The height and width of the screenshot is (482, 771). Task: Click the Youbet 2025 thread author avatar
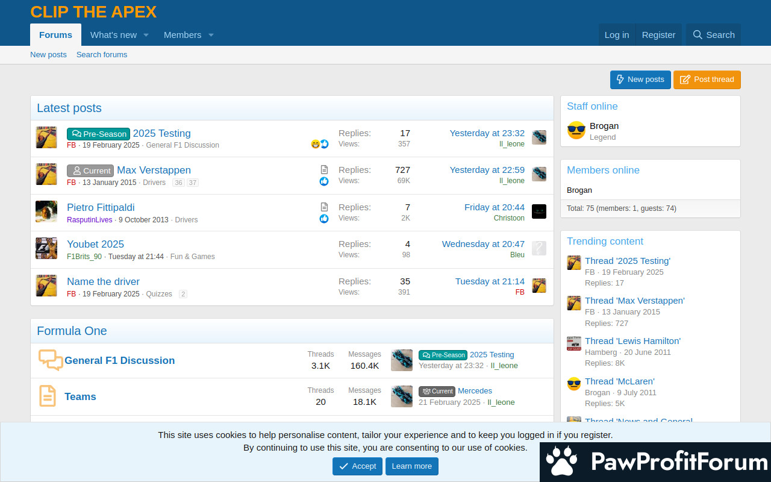[46, 249]
